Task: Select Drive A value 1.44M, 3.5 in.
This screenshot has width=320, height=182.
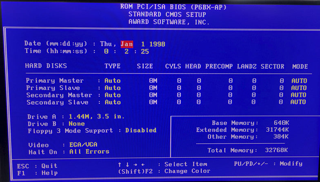Action: coord(96,117)
